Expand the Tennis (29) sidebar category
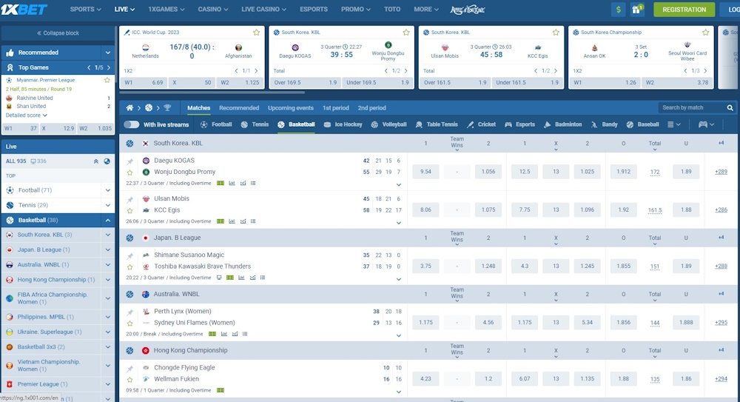This screenshot has height=402, width=740. click(x=107, y=206)
